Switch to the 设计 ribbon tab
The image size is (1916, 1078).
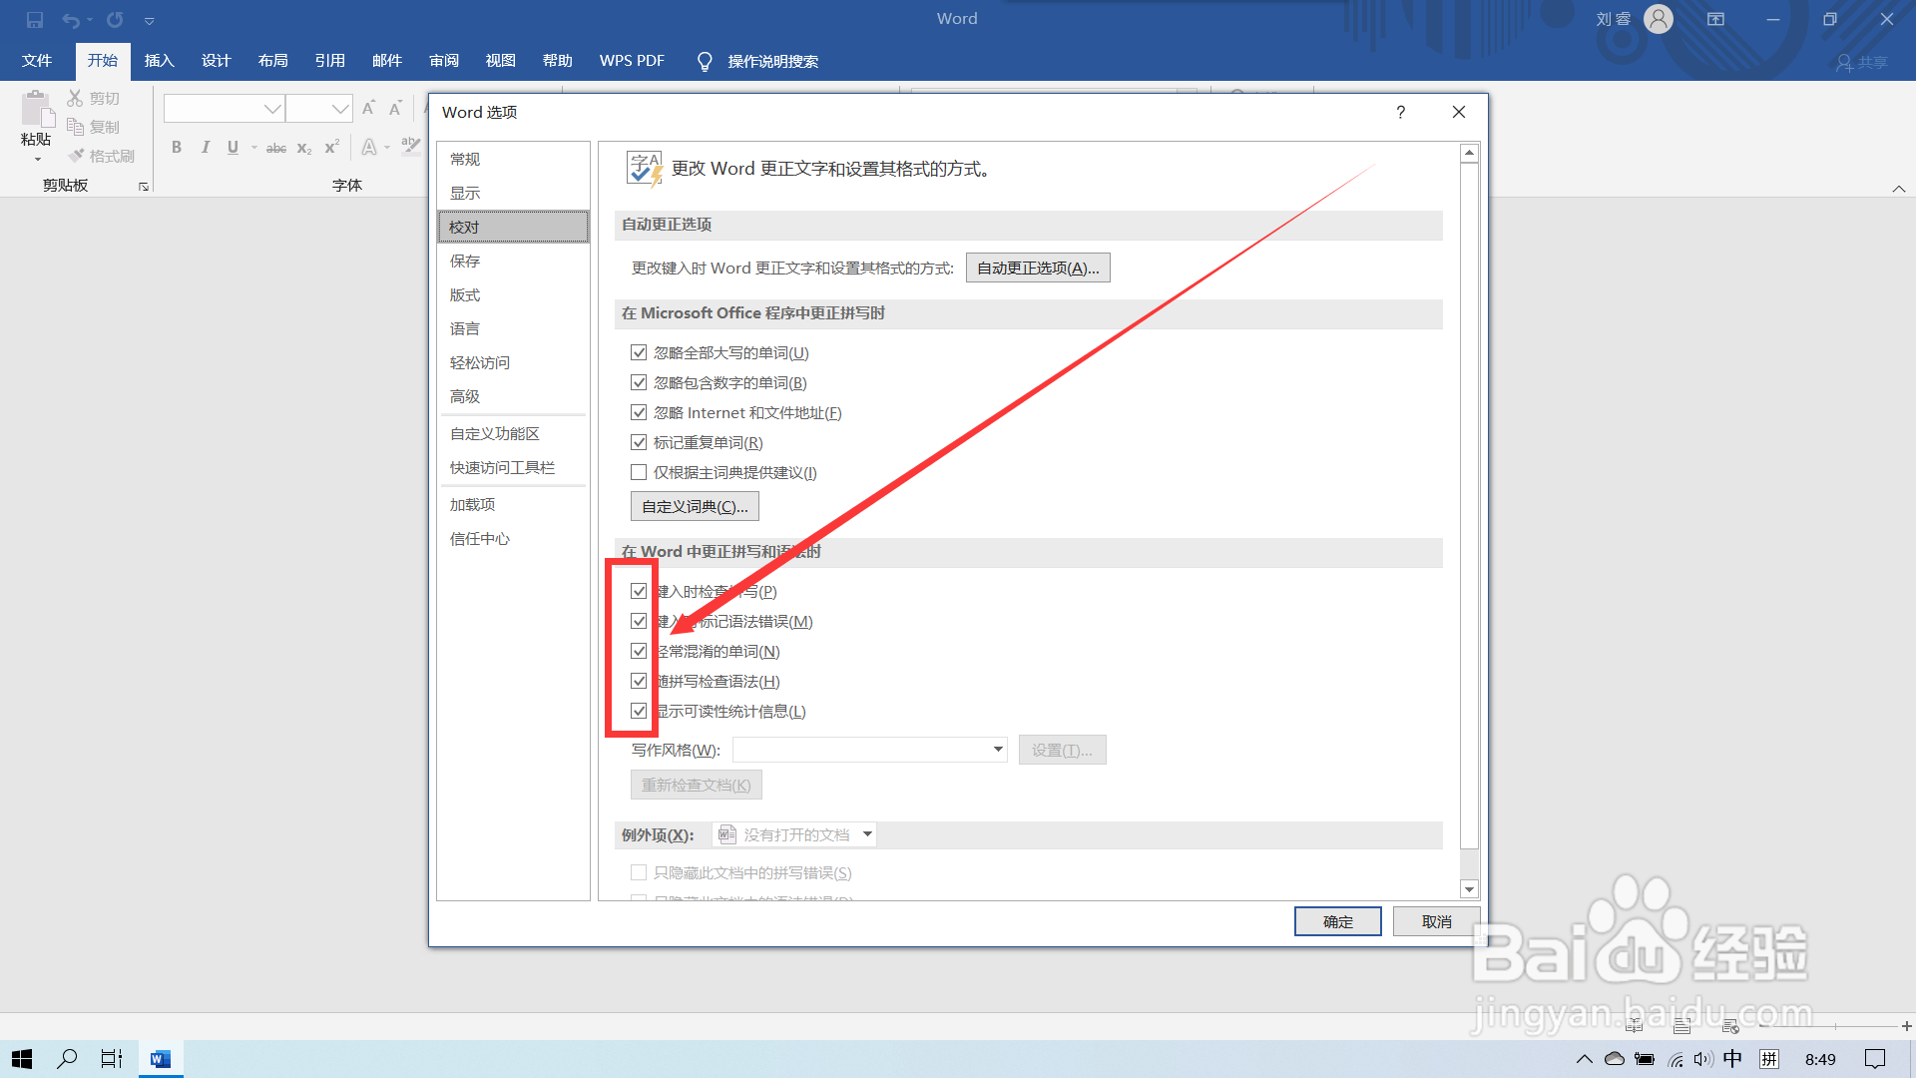(x=216, y=61)
